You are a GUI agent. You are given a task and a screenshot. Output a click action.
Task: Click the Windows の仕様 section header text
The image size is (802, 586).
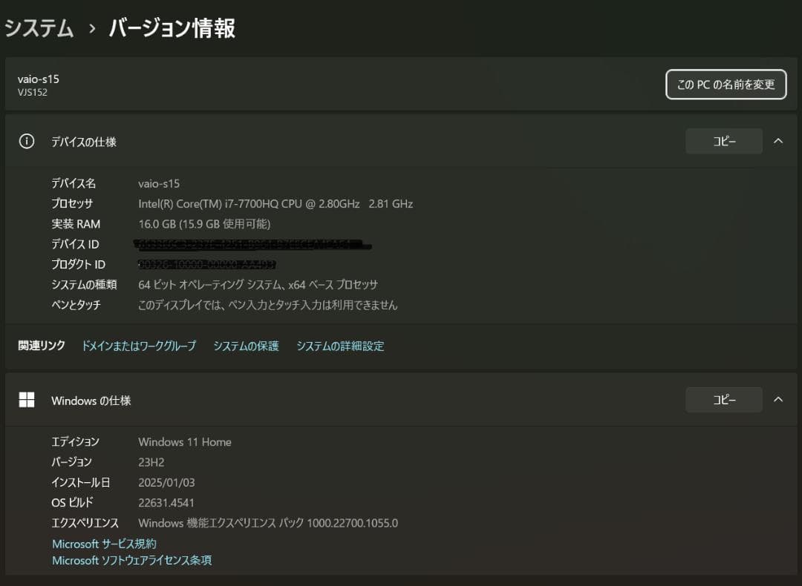click(x=91, y=401)
